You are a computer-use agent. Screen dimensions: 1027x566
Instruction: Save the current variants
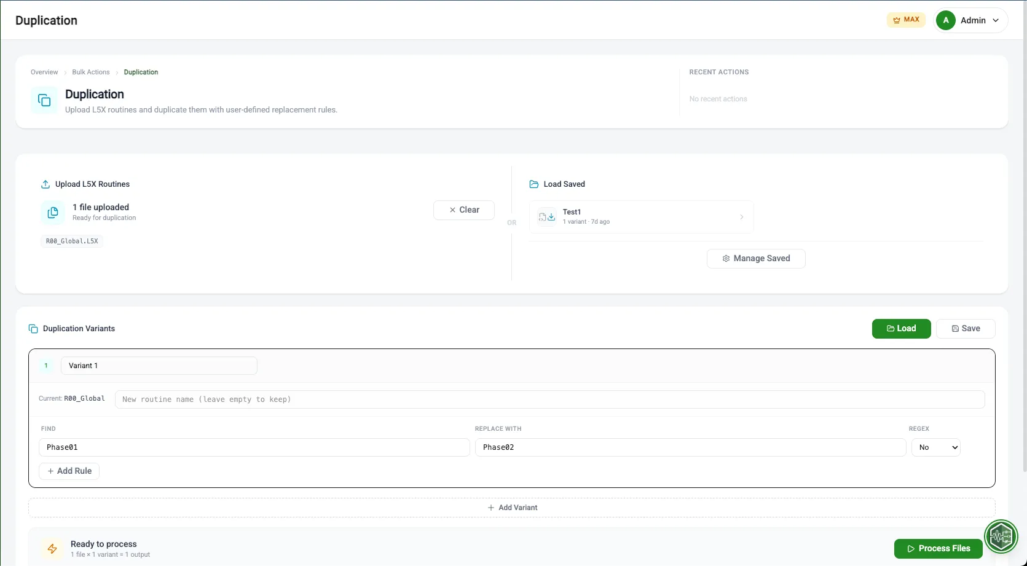(x=966, y=329)
